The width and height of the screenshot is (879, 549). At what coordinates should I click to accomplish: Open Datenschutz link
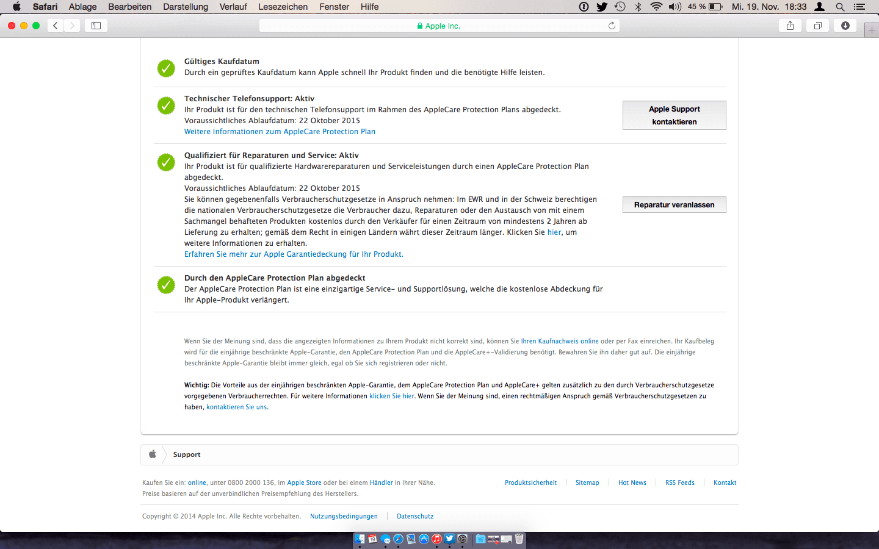(x=415, y=517)
